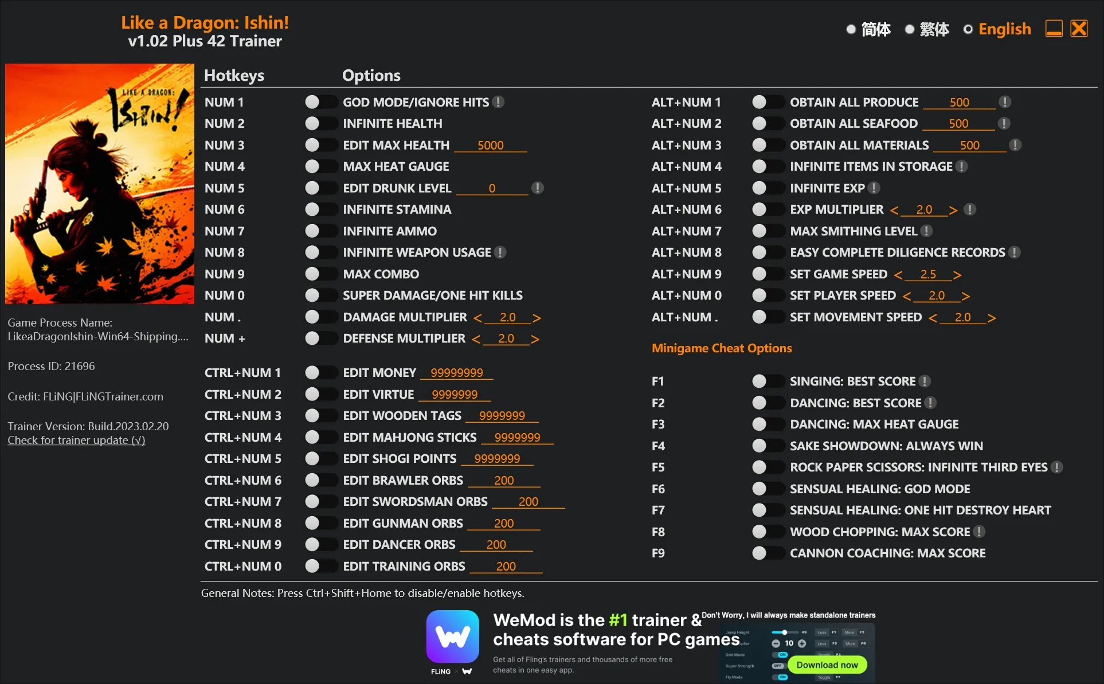
Task: Click the WeMod app logo icon
Action: pos(452,636)
